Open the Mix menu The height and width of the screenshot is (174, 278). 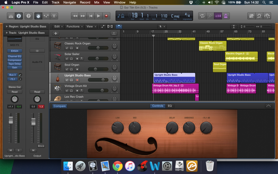pos(97,2)
